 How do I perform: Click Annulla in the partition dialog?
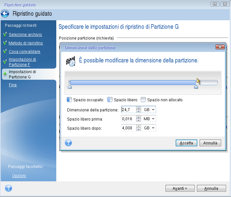pyautogui.click(x=210, y=143)
